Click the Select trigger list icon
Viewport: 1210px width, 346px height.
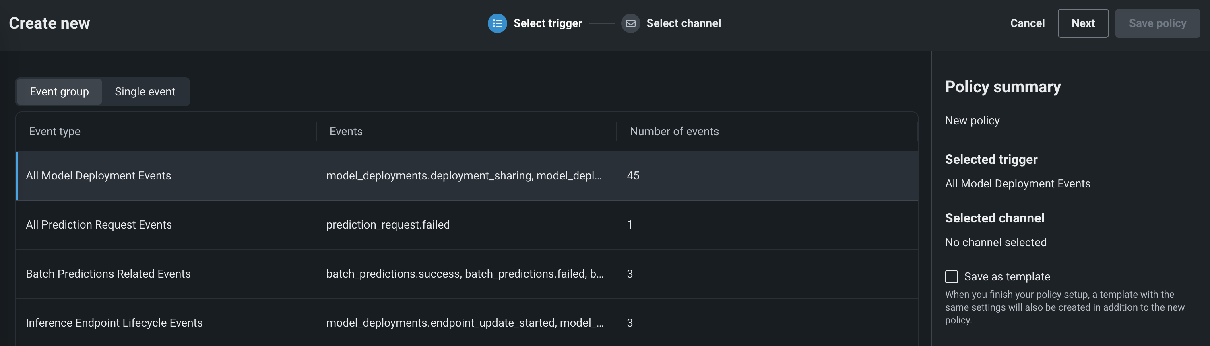pyautogui.click(x=497, y=23)
